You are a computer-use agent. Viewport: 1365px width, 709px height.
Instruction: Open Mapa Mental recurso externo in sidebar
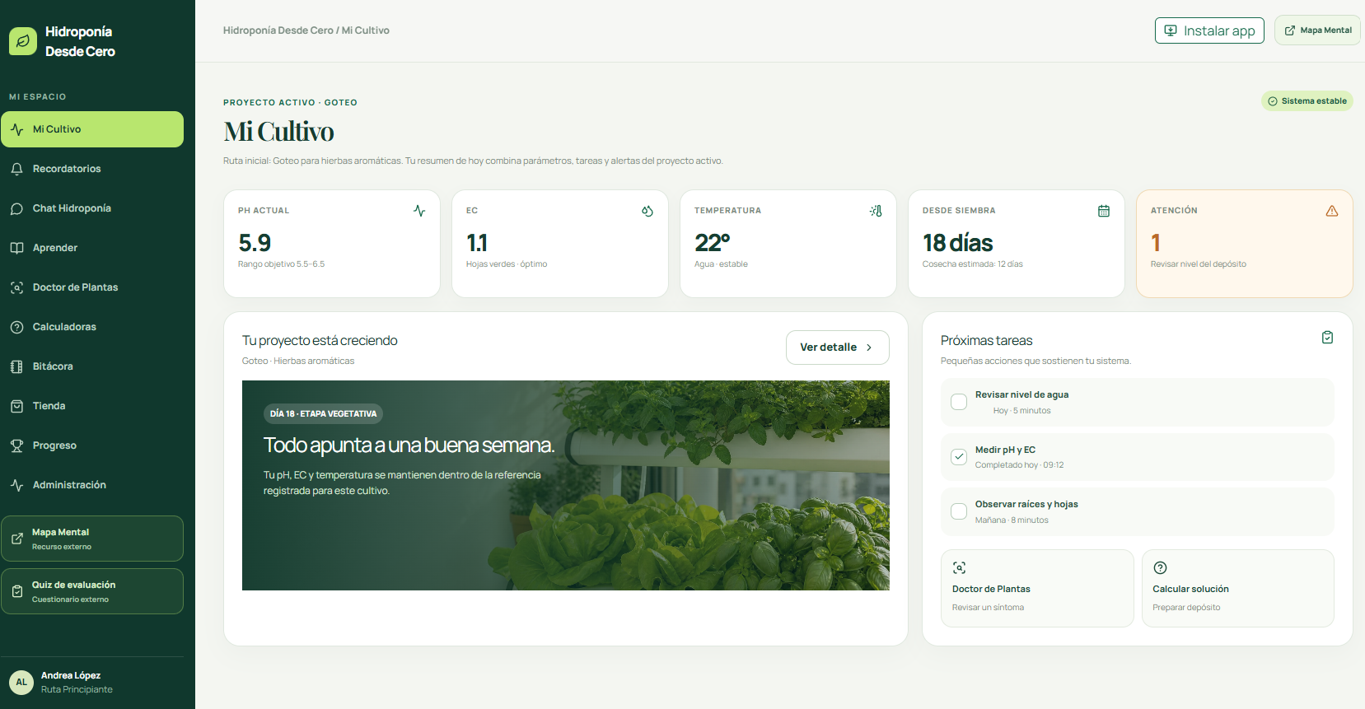tap(92, 539)
